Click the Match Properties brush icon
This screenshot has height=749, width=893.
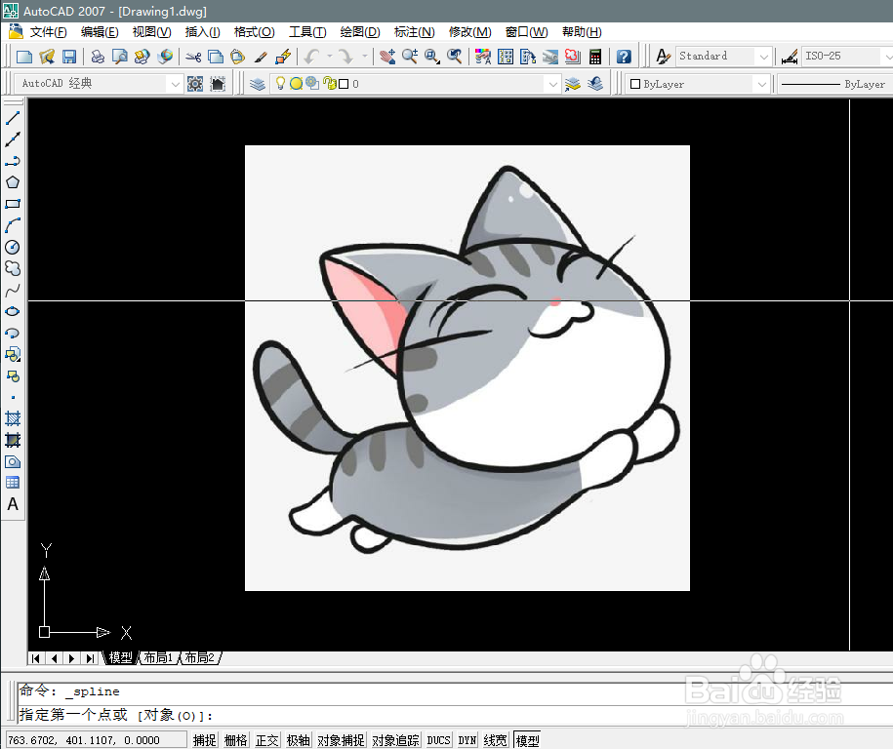(261, 57)
